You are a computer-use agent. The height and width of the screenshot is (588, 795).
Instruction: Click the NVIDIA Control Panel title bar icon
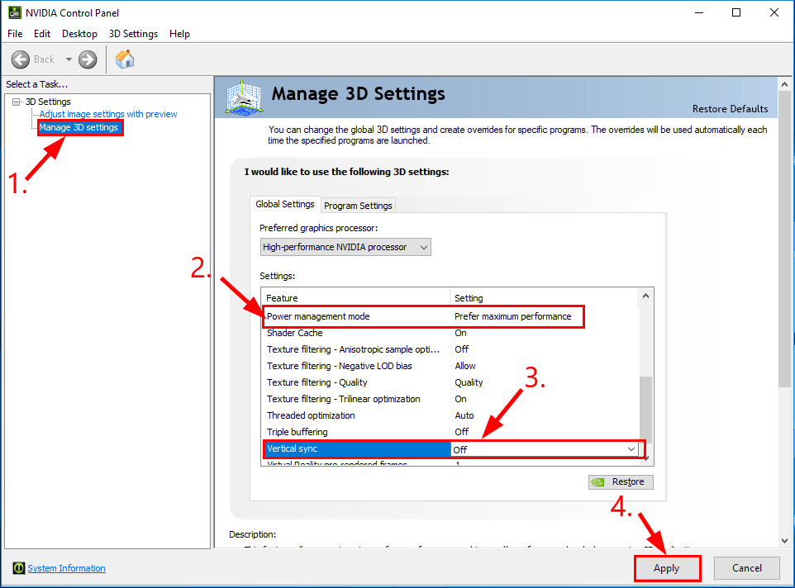click(x=13, y=12)
